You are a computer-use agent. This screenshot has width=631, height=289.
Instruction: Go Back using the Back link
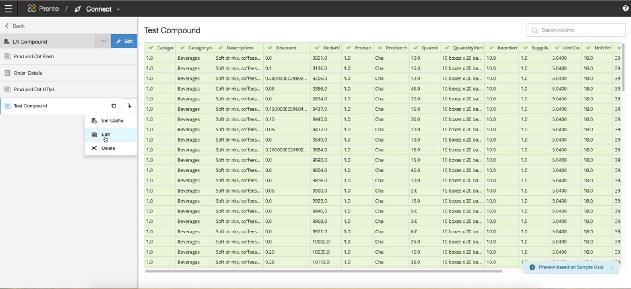click(x=15, y=26)
